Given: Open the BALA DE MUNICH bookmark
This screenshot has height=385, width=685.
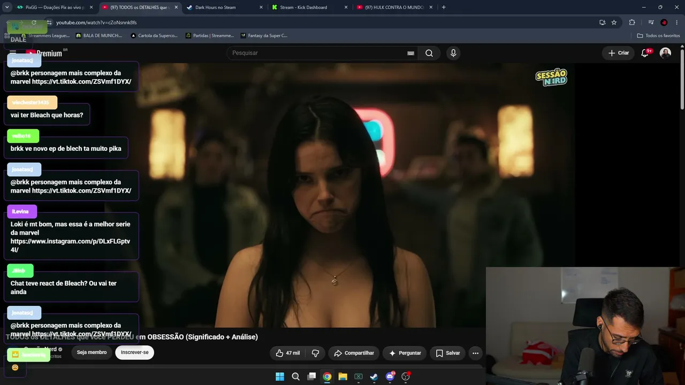Looking at the screenshot, I should click(x=99, y=36).
